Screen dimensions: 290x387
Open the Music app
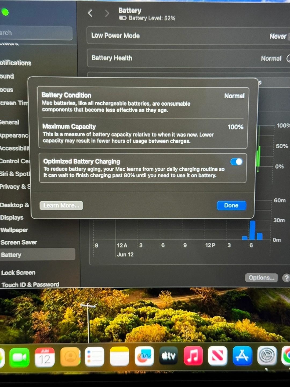pyautogui.click(x=193, y=356)
